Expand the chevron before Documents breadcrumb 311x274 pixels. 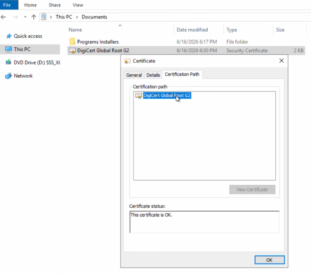coord(77,17)
